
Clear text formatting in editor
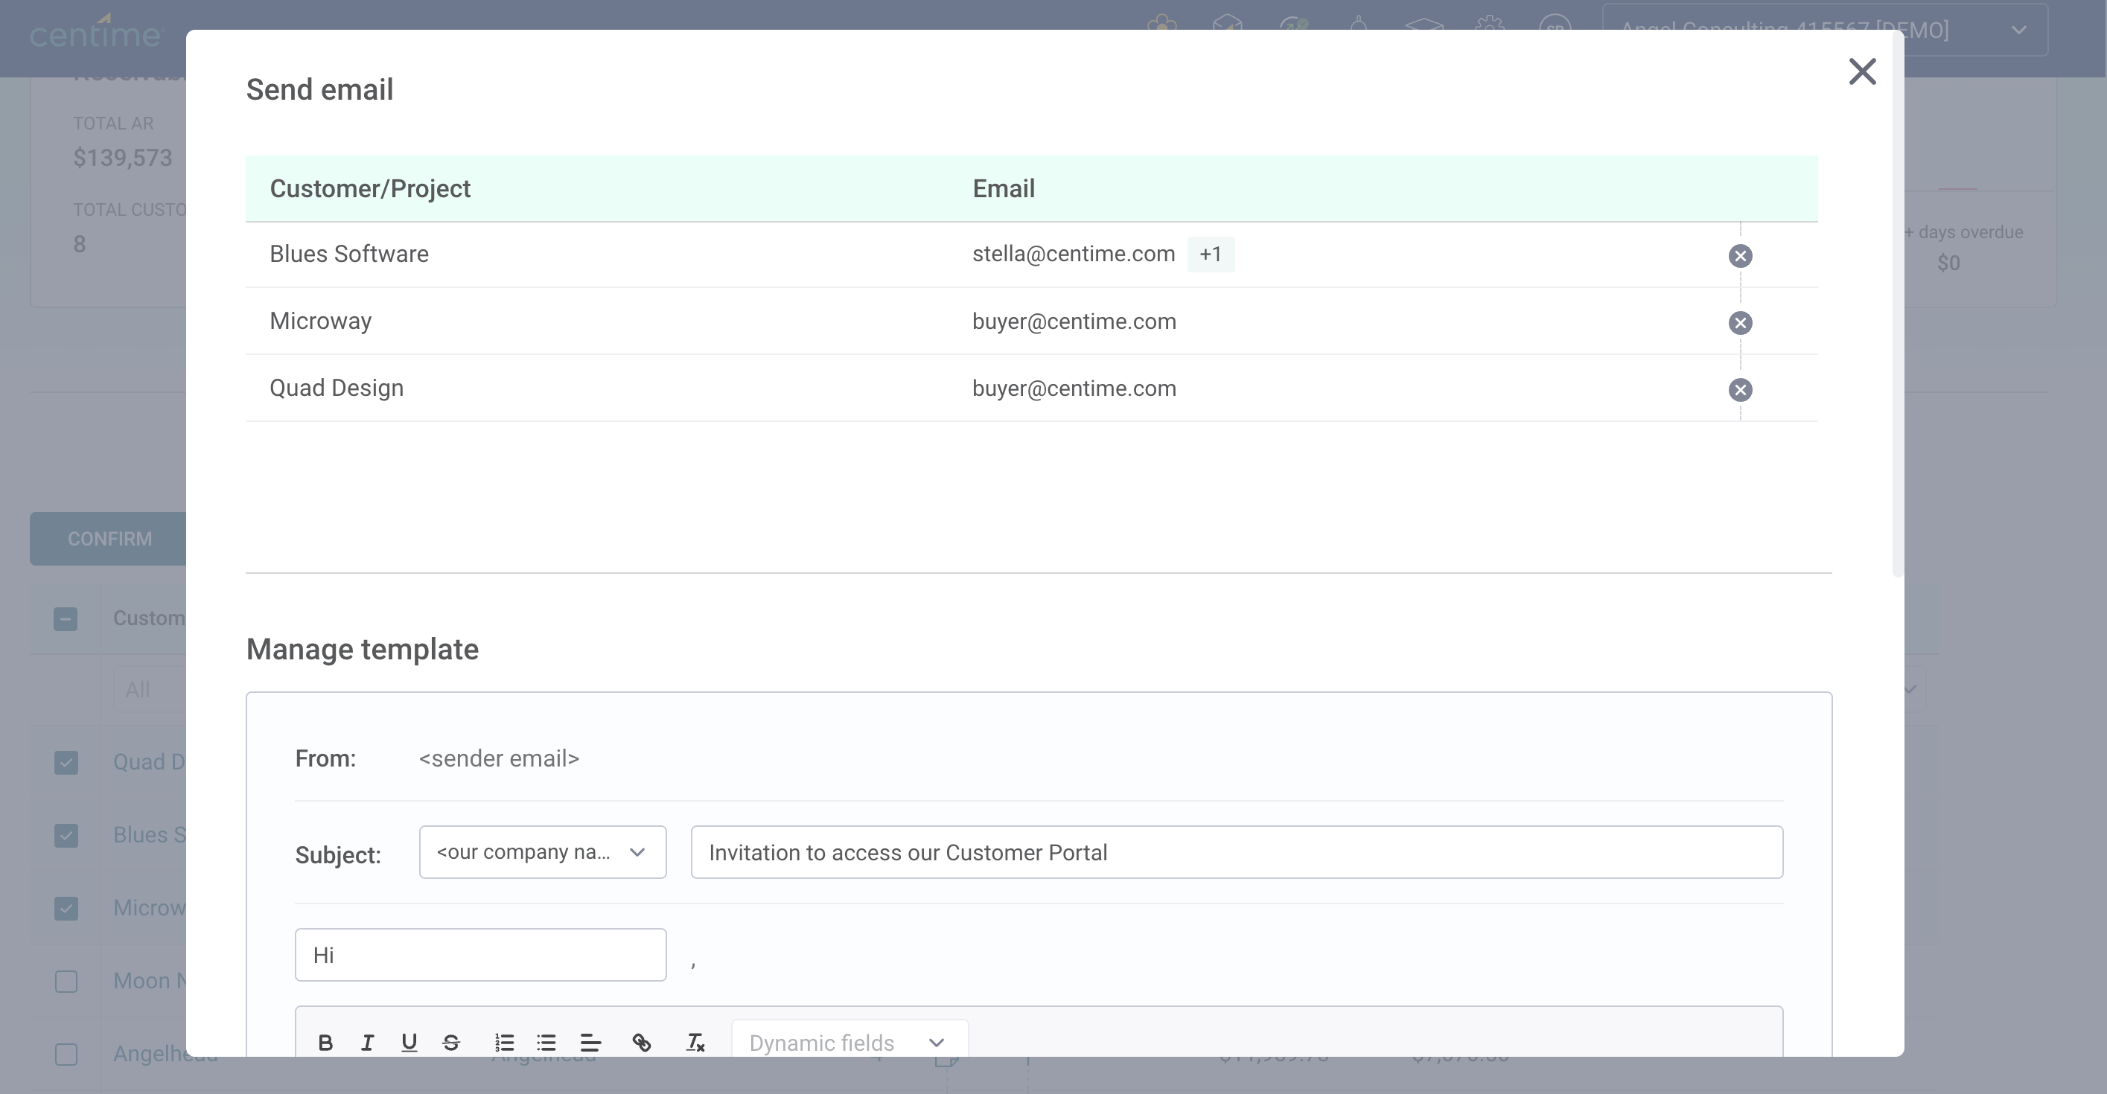tap(695, 1043)
